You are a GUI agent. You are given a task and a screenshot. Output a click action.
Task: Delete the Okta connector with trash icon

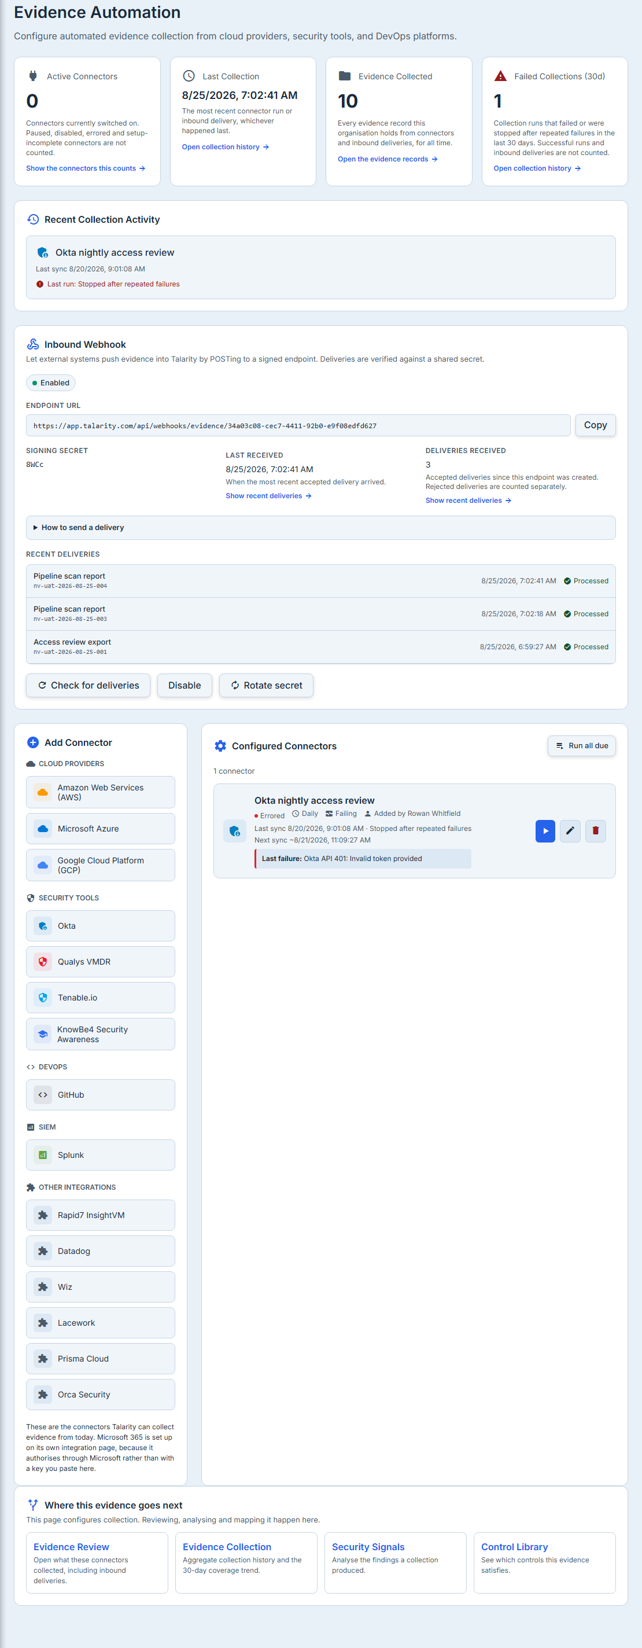pyautogui.click(x=595, y=830)
